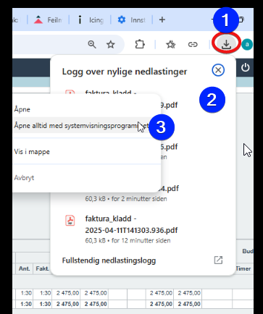This screenshot has width=263, height=314.
Task: Click the zoom magnifier icon in address bar
Action: click(x=92, y=44)
